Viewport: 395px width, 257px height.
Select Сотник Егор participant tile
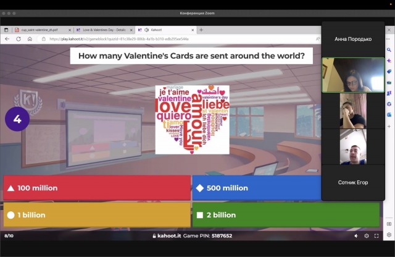pos(353,182)
